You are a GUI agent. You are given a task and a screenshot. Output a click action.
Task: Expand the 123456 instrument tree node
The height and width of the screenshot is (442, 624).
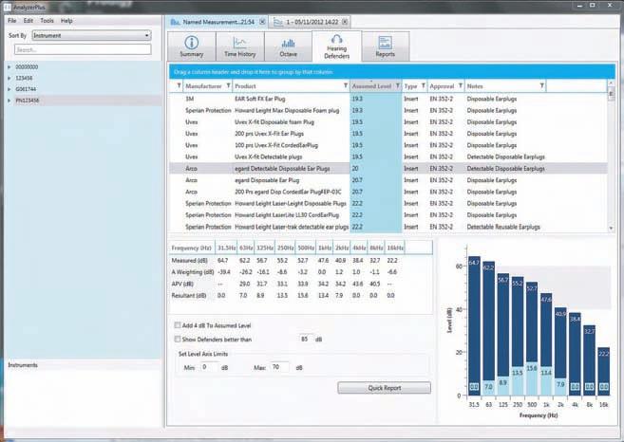coord(9,79)
